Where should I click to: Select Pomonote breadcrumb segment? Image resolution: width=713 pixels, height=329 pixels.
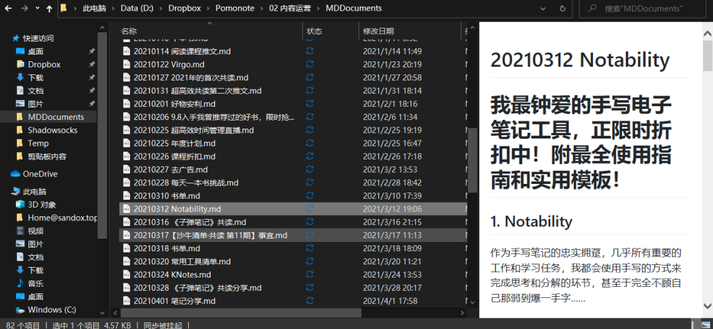[235, 8]
